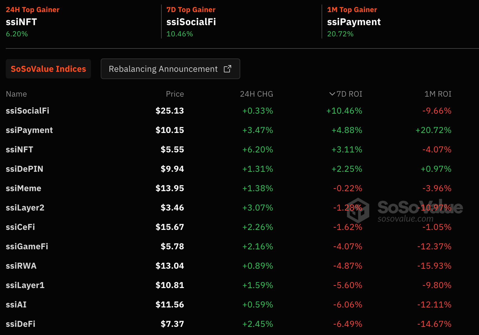479x335 pixels.
Task: Click the $5.78 price of ssiGameFi
Action: [172, 246]
